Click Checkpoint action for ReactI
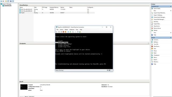Viewport: 172px width, 97px height. [156, 55]
